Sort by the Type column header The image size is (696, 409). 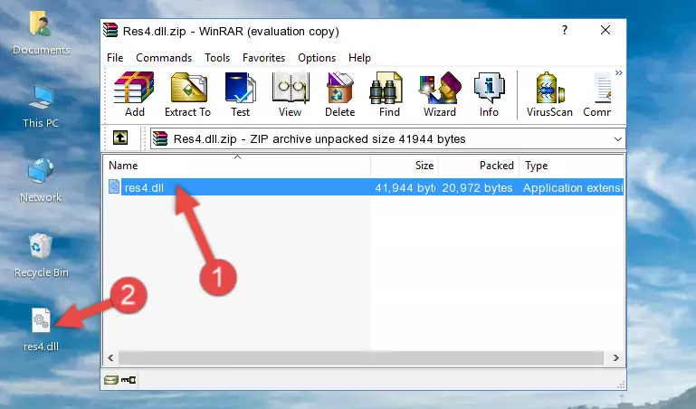pyautogui.click(x=571, y=166)
